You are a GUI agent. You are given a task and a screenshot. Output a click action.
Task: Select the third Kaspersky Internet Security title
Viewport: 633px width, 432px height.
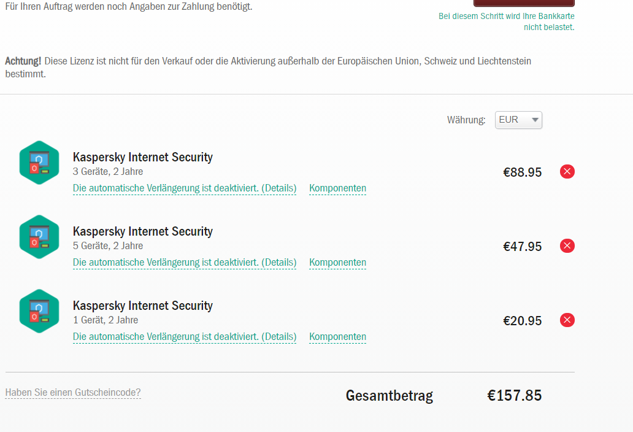pos(142,306)
